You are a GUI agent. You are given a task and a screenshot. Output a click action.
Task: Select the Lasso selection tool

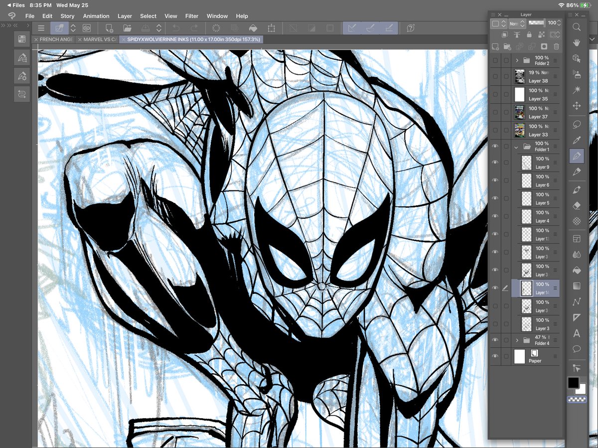(577, 124)
